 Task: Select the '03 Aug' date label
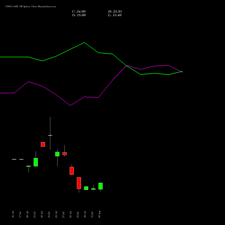coord(99,214)
